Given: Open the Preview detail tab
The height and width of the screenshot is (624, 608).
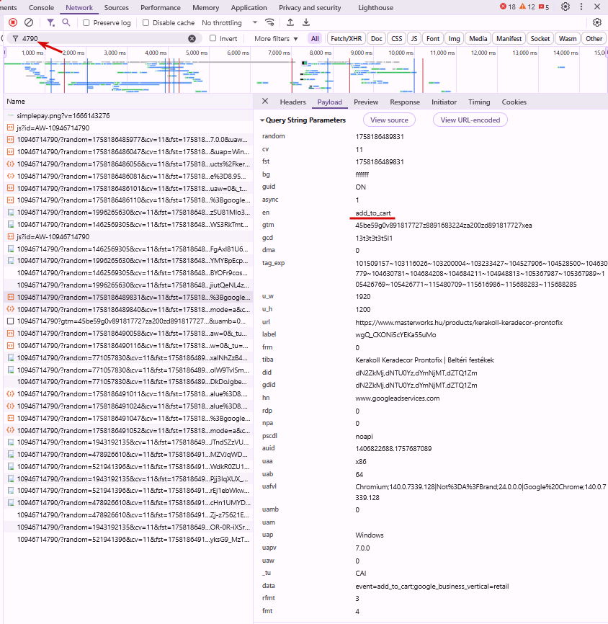Looking at the screenshot, I should pyautogui.click(x=366, y=102).
